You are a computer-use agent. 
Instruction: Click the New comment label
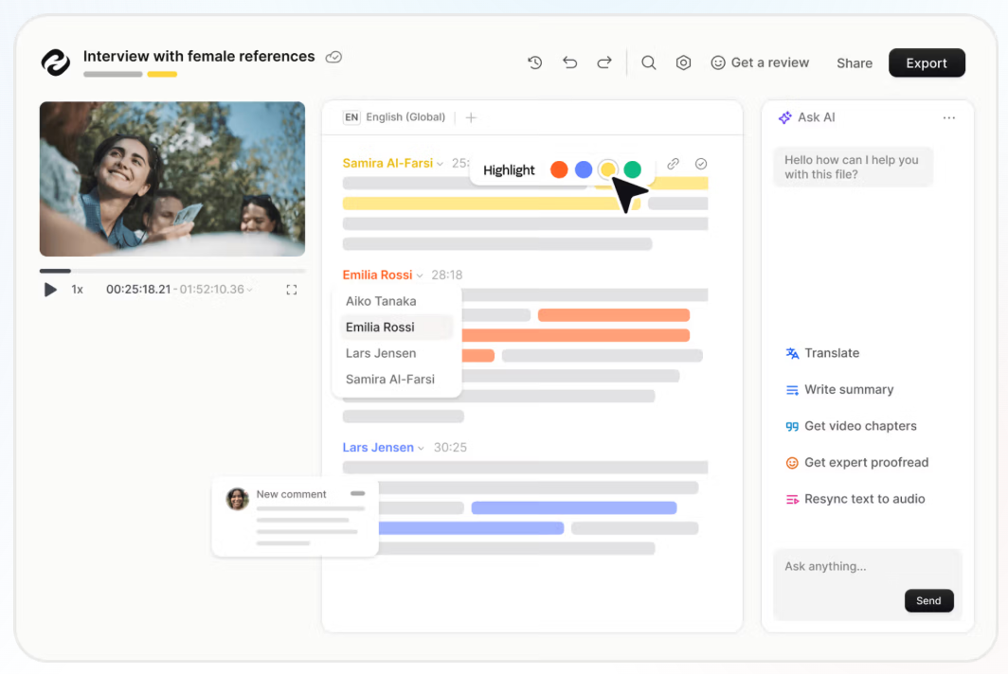[x=291, y=494]
